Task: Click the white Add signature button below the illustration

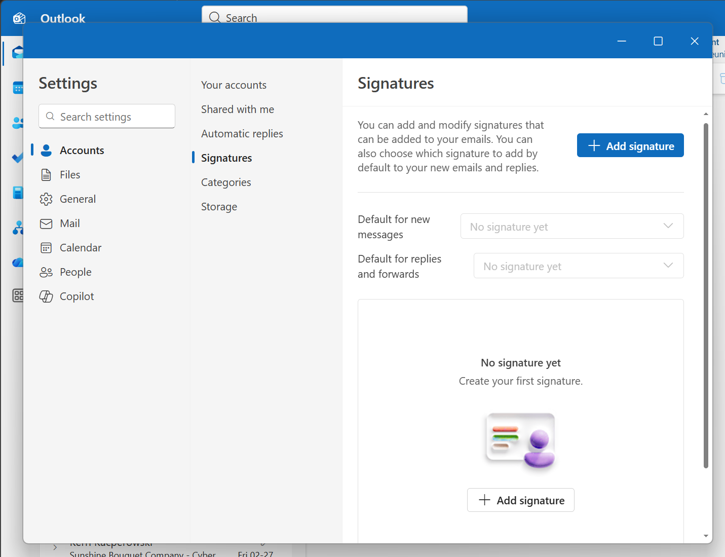Action: [520, 500]
